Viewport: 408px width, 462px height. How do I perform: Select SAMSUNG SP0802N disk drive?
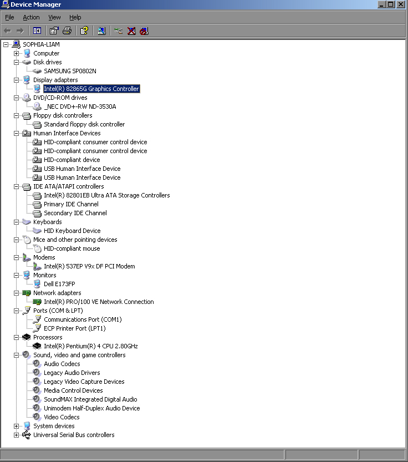tap(70, 71)
